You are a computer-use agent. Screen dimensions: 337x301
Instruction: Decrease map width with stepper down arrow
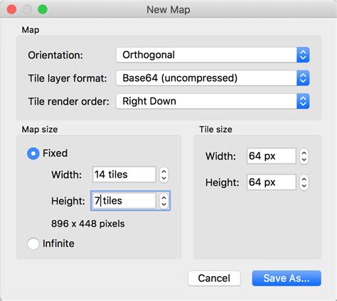pos(164,179)
